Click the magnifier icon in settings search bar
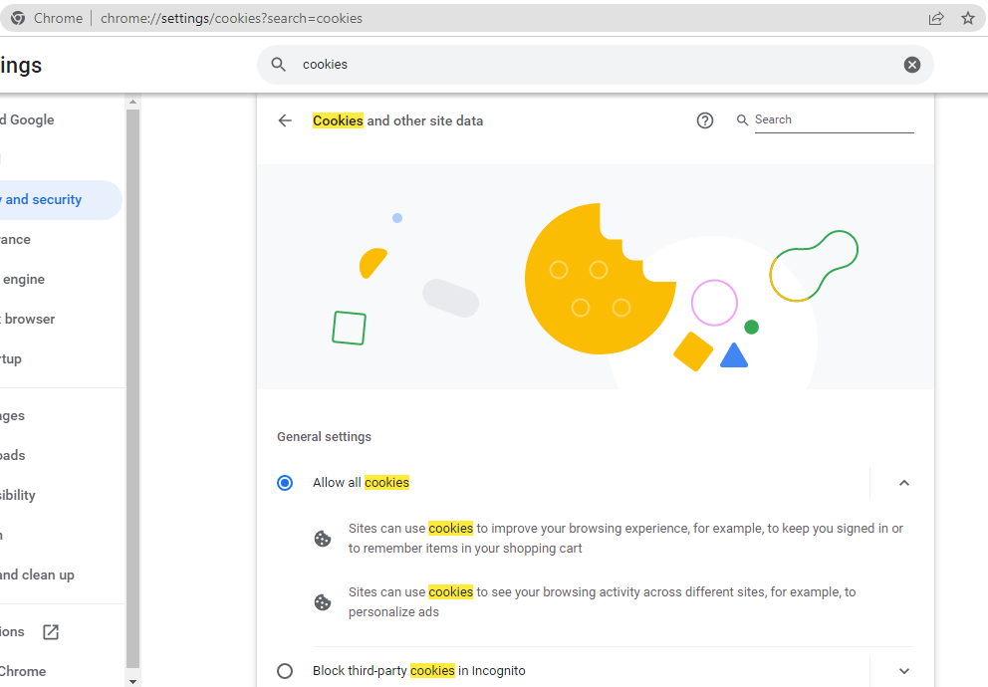Viewport: 988px width, 687px height. click(x=279, y=65)
